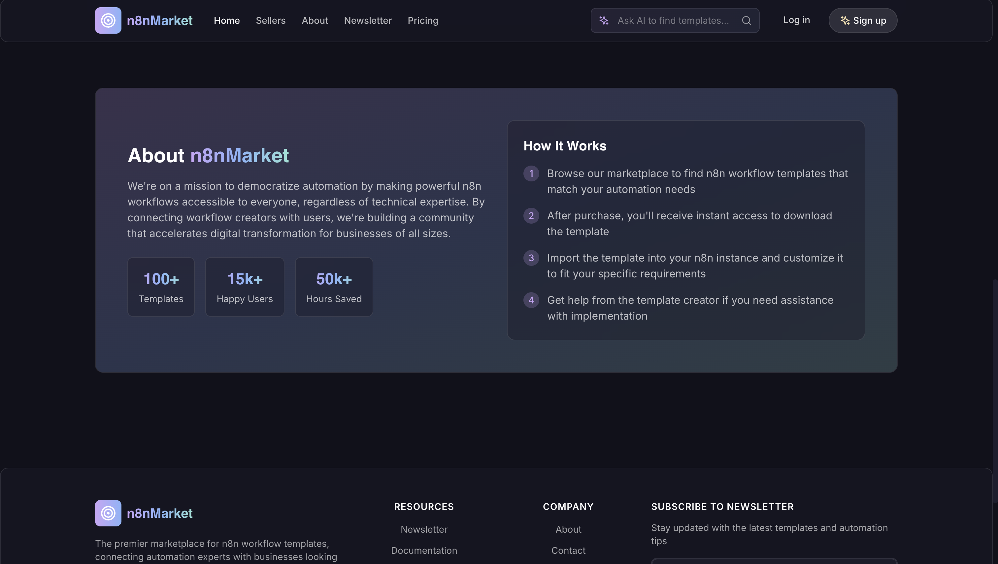The height and width of the screenshot is (564, 998).
Task: Open the Home navigation item
Action: pyautogui.click(x=227, y=20)
